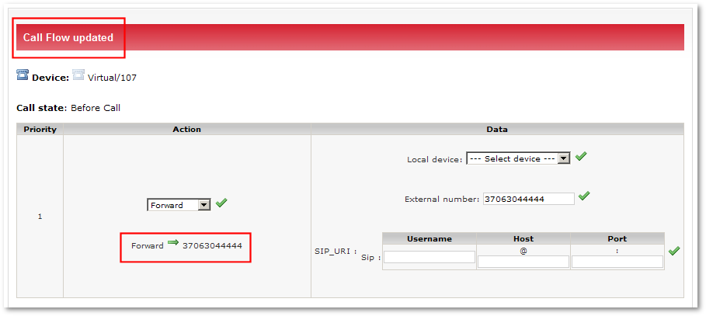Click the phone icon beside Device label
The height and width of the screenshot is (316, 706).
tap(23, 75)
